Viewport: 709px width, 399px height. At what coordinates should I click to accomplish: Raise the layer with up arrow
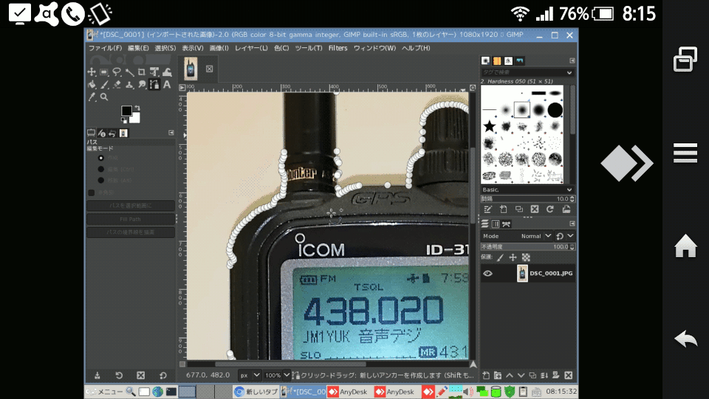[510, 375]
